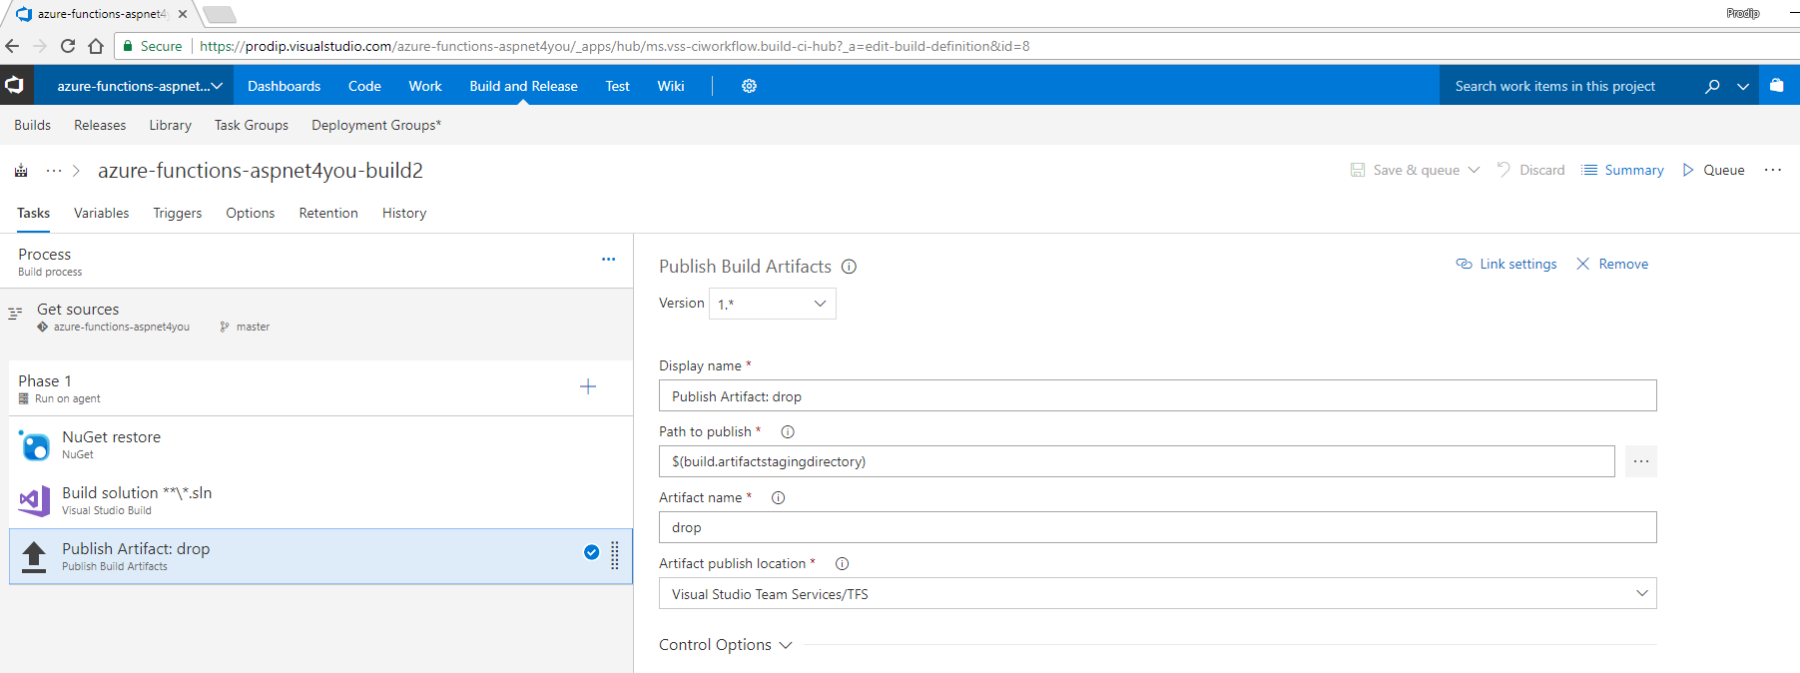This screenshot has width=1800, height=673.
Task: Switch to the Options tab
Action: pyautogui.click(x=251, y=213)
